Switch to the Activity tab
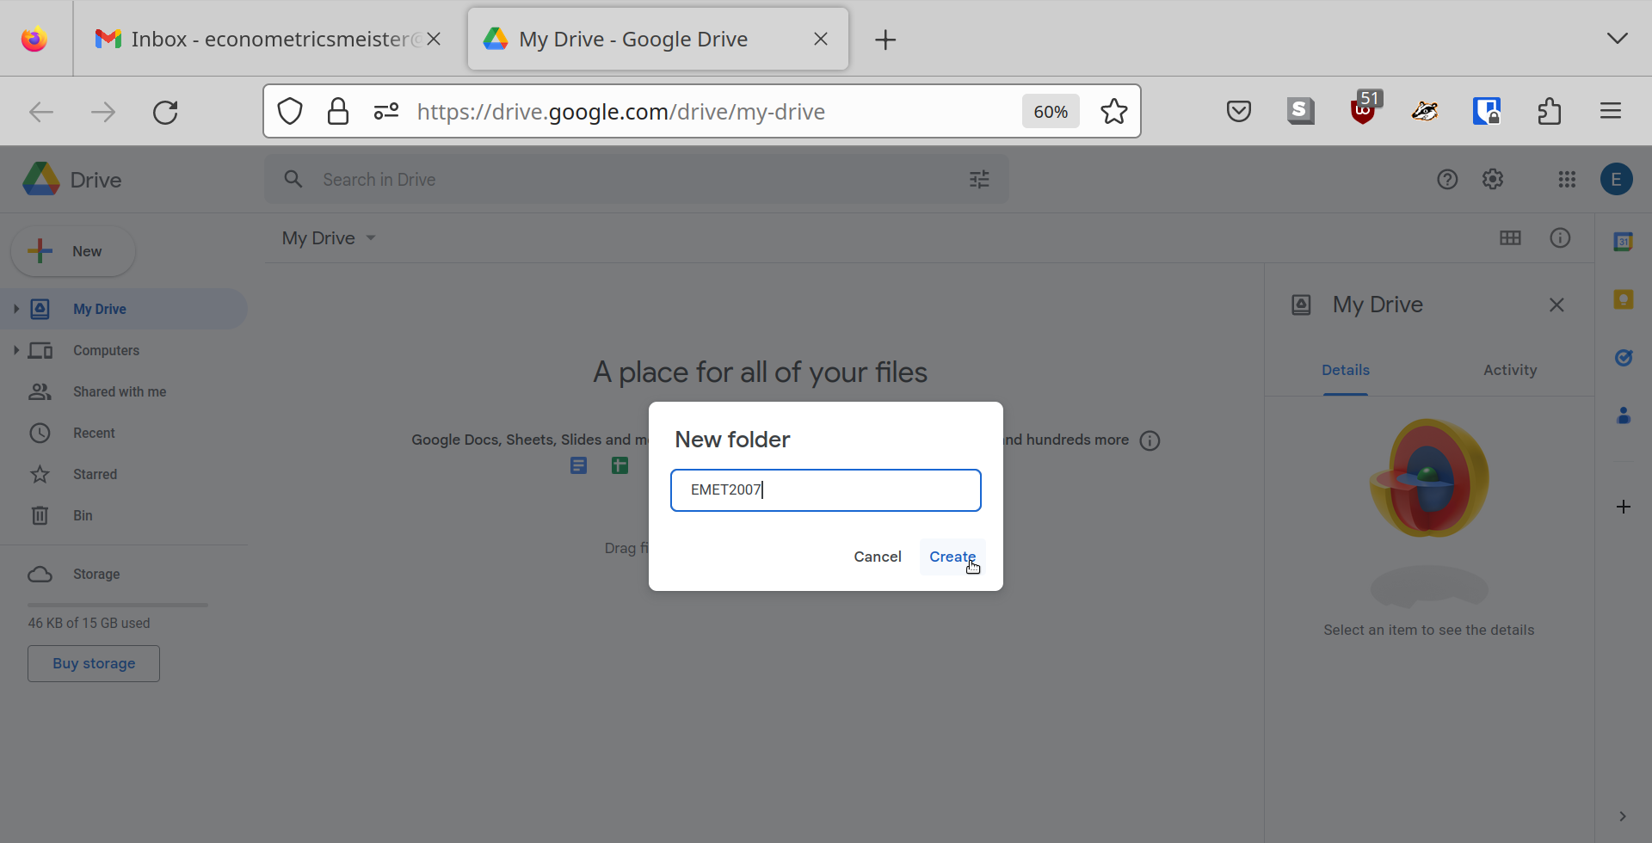Screen dimensions: 1652x843 point(1510,370)
